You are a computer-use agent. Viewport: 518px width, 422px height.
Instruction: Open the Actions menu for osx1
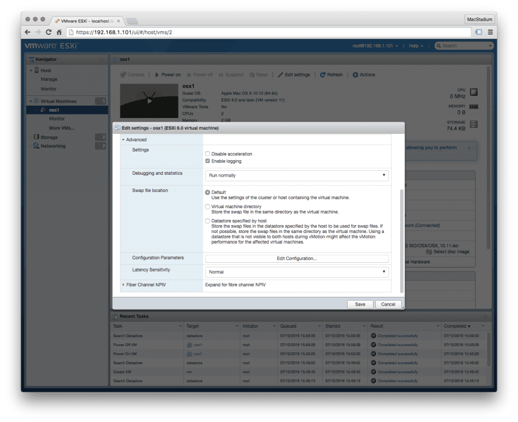363,74
